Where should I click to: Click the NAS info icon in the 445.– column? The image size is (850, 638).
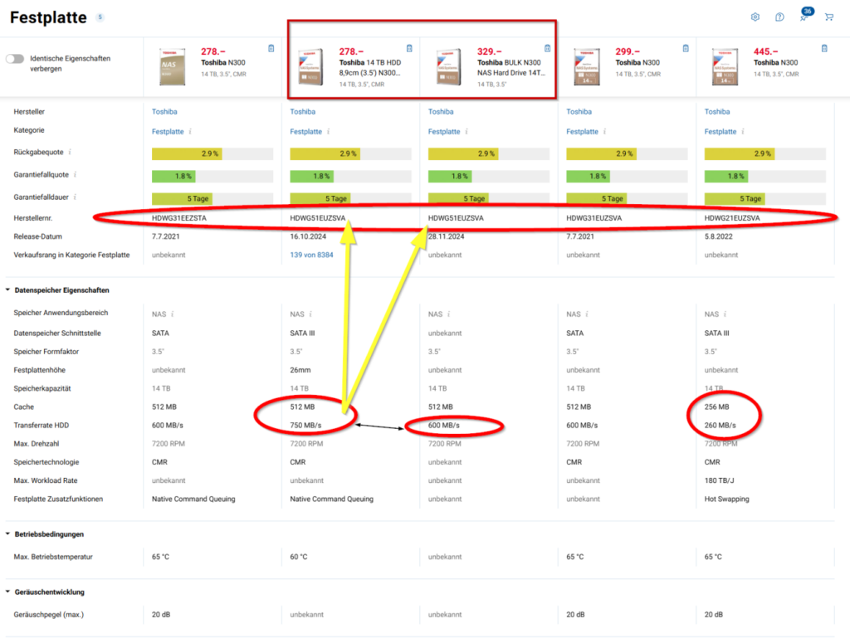click(x=725, y=314)
